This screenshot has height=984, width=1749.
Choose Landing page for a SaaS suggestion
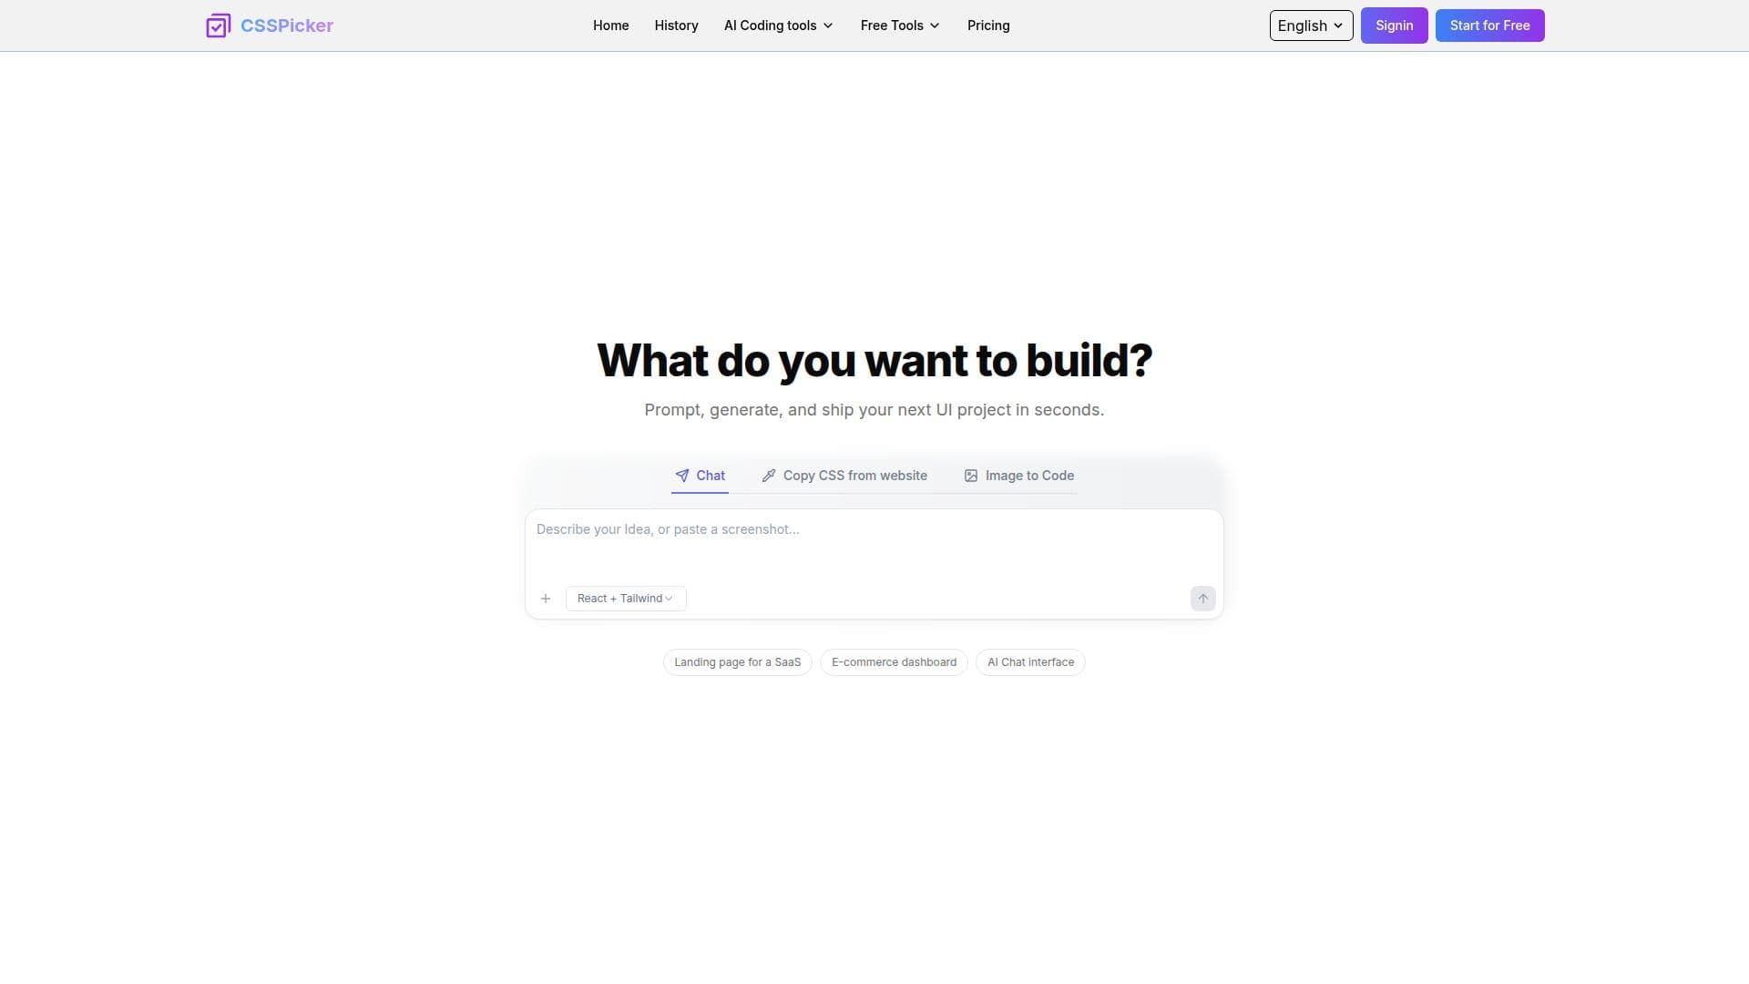[x=737, y=662]
